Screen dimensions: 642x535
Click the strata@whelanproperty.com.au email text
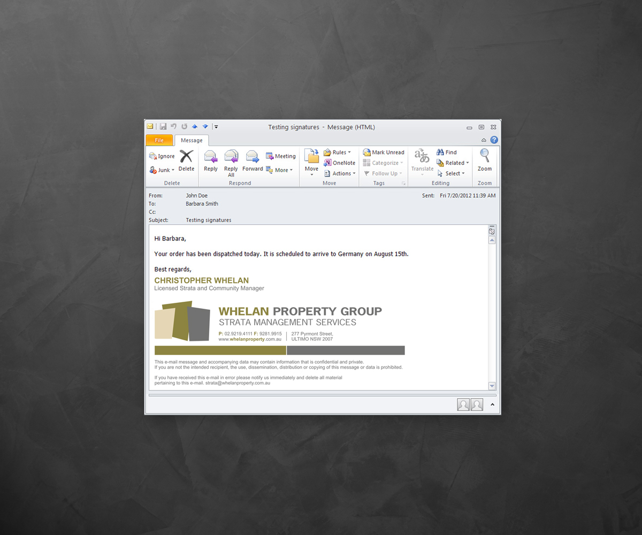tap(238, 383)
